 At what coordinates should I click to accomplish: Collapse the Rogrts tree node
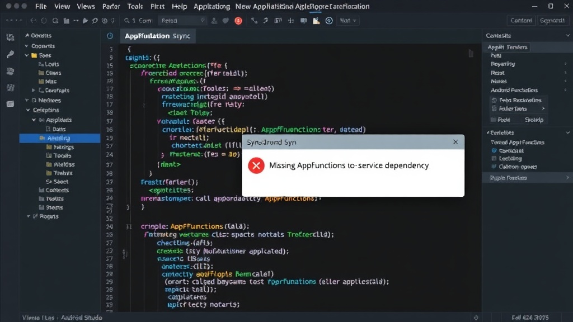click(29, 216)
